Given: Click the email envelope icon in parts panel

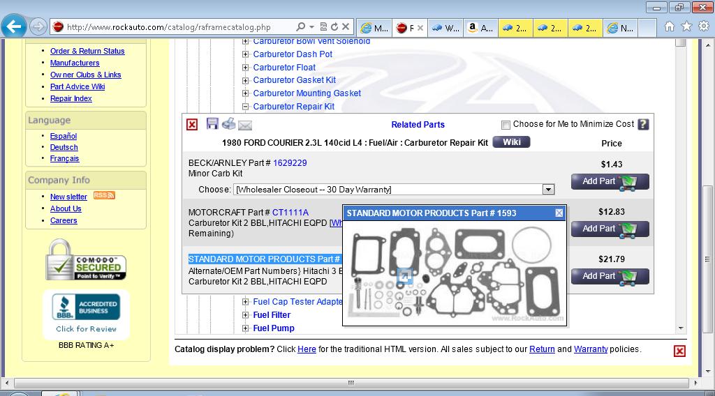Looking at the screenshot, I should point(245,125).
